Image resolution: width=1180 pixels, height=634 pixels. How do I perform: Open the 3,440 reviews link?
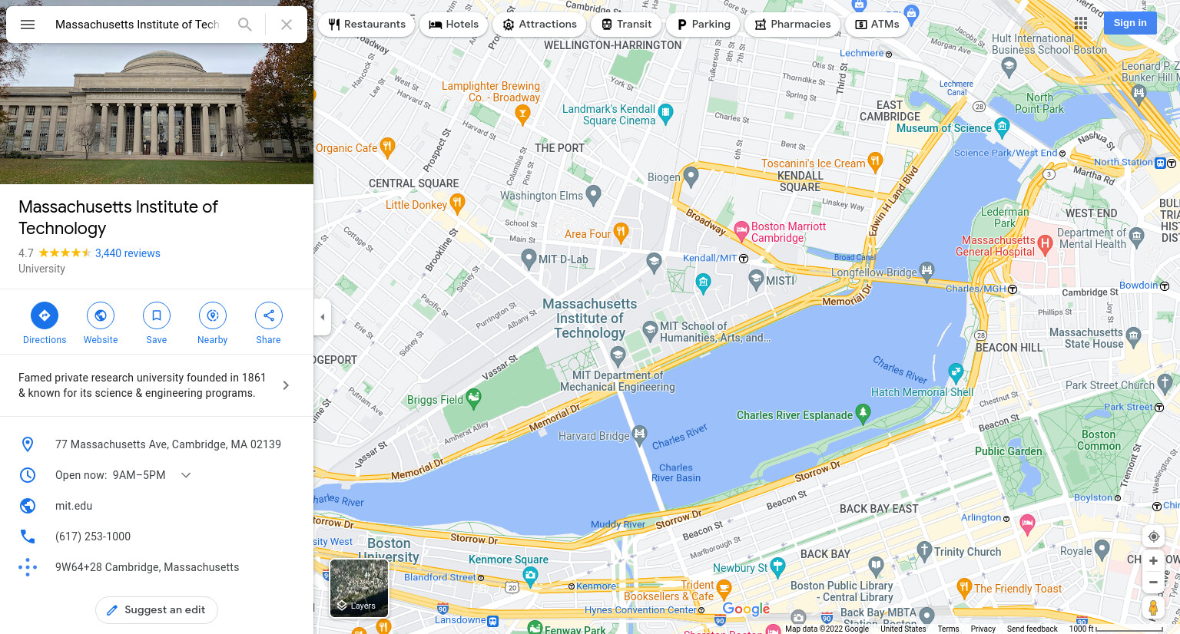[128, 253]
